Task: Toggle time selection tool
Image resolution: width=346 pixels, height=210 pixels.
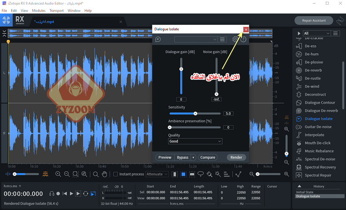Action: coord(174,174)
